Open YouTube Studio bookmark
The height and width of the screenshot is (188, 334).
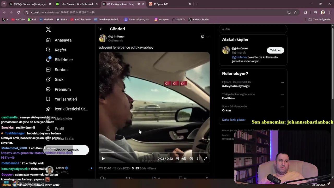click(81, 20)
